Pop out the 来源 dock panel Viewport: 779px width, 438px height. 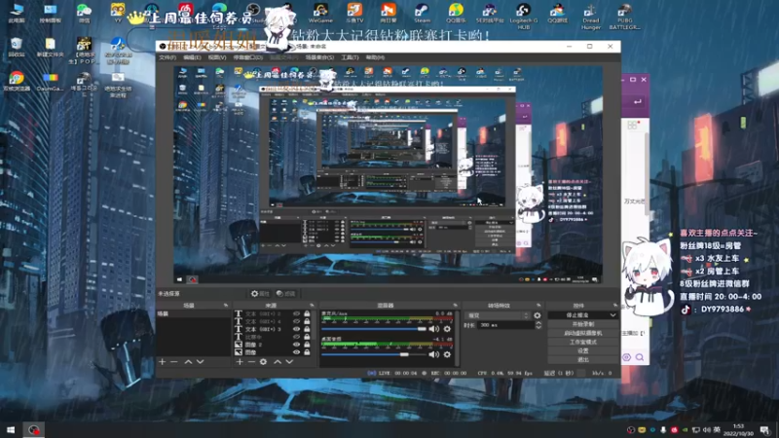[x=312, y=306]
